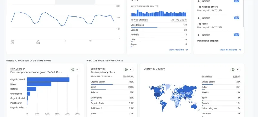The height and width of the screenshot is (117, 258).
Task: Click the active users per minute bar chart
Action: (x=159, y=13)
